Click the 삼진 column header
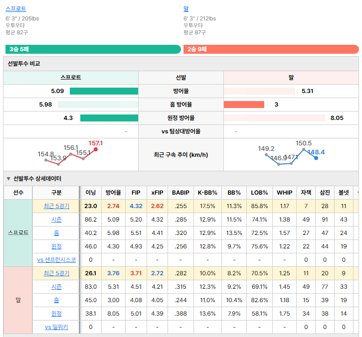Screen dimensions: 362x337 coord(325,193)
